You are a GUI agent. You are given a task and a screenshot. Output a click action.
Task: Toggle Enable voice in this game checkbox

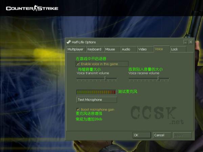tap(78, 64)
